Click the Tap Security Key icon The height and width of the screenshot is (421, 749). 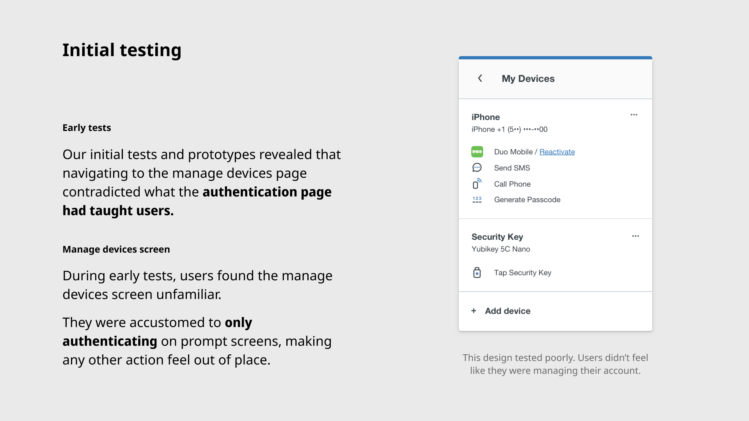477,272
